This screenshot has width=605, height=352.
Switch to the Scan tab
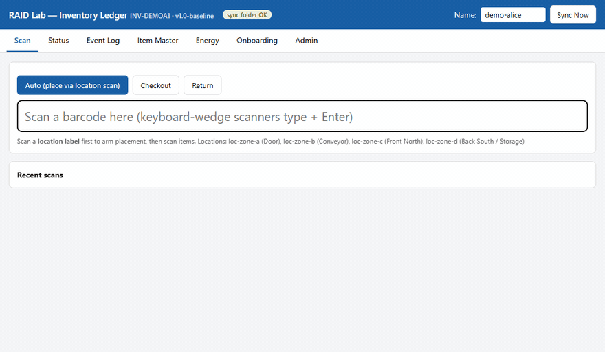[23, 41]
